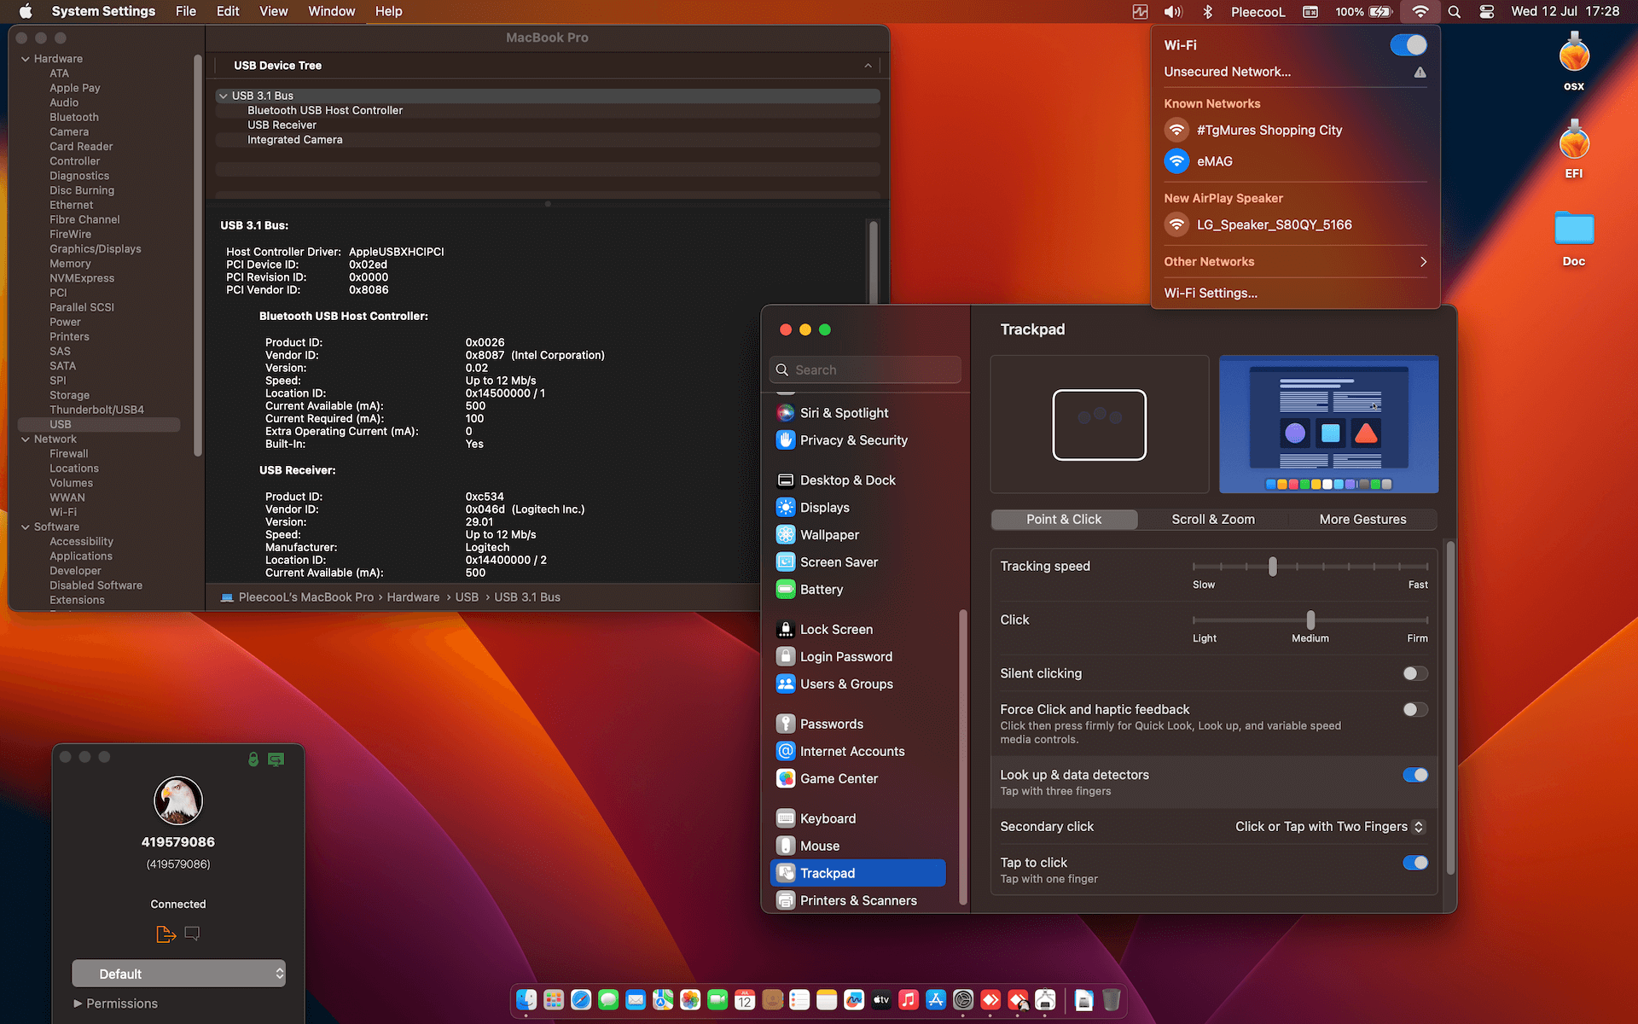Click the file transfer icon in AnyDesk window
Image resolution: width=1638 pixels, height=1024 pixels.
(166, 934)
